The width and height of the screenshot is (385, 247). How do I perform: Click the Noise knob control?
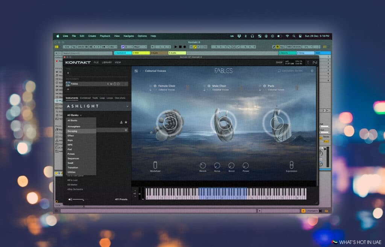pos(217,165)
